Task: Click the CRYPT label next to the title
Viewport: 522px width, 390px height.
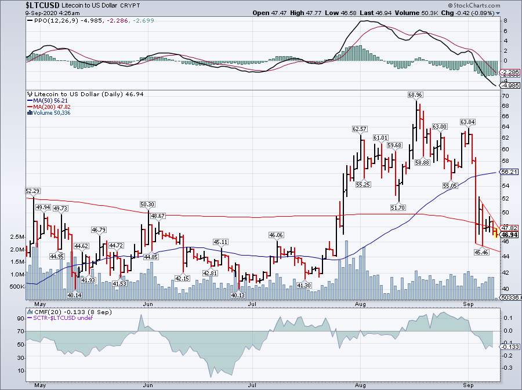Action: pos(130,6)
